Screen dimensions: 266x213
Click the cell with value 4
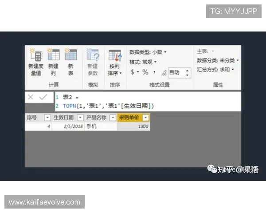[38, 126]
